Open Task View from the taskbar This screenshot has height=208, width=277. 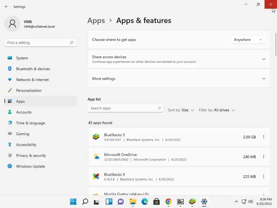coord(97,201)
